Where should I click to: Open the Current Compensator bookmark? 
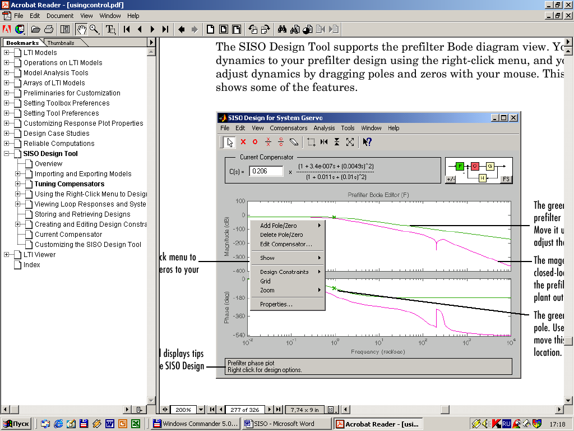click(68, 235)
